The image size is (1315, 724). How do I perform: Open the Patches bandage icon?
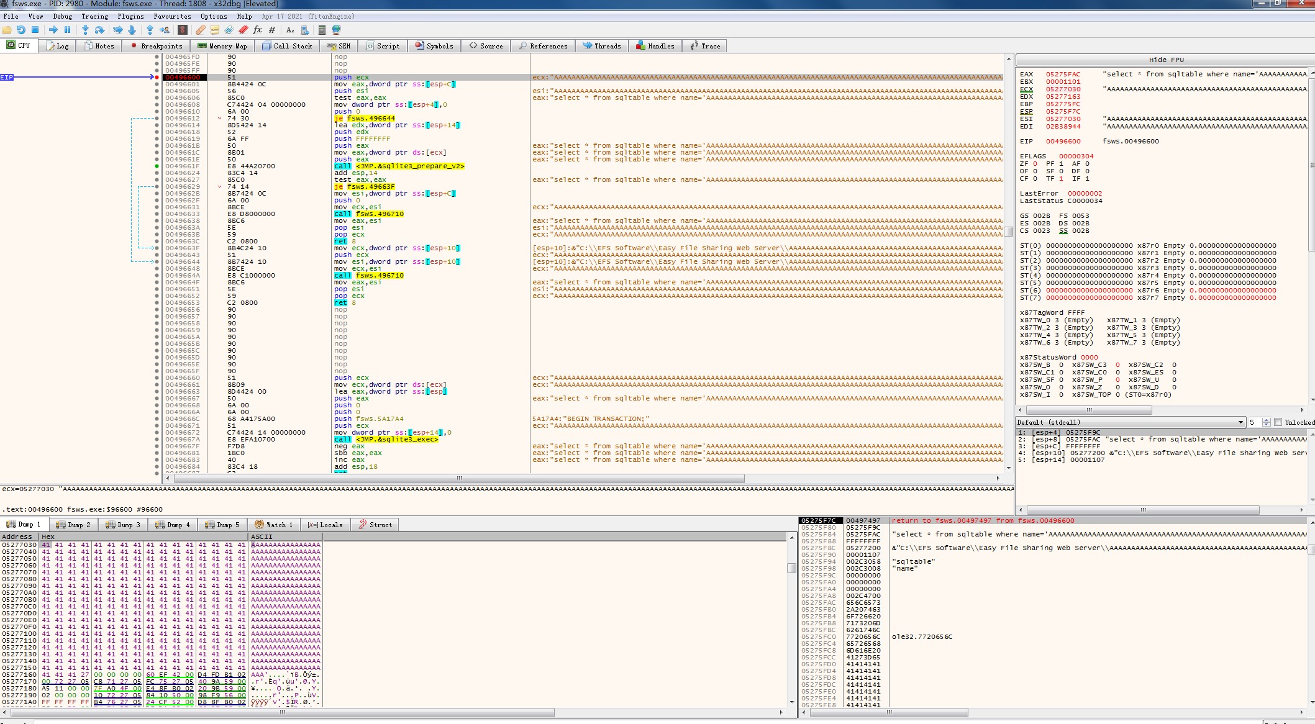click(200, 30)
